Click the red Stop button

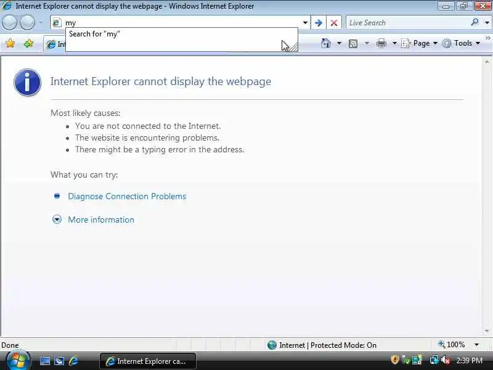click(334, 23)
